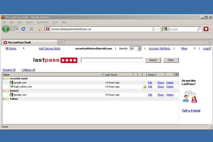This screenshot has height=142, width=213.
Task: Expand the Fill Forms arrow submenu
Action: [x=24, y=48]
